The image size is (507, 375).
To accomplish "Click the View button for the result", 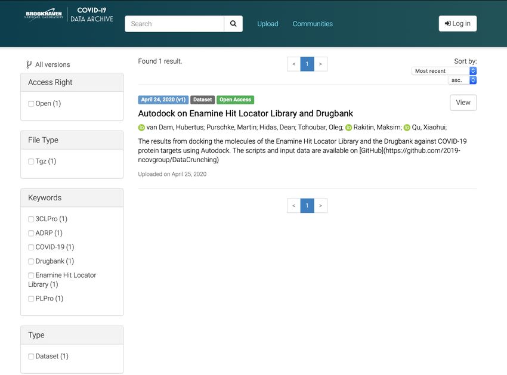I will pyautogui.click(x=463, y=103).
